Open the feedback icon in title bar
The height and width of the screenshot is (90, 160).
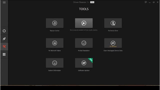[x=146, y=2]
